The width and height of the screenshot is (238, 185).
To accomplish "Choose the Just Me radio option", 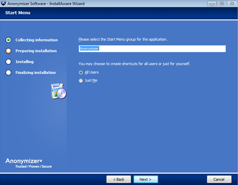I will click(x=81, y=81).
